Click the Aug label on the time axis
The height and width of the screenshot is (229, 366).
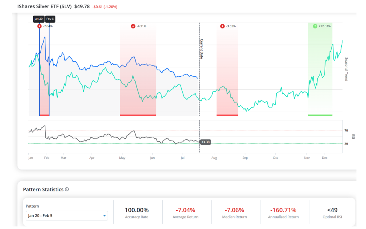tap(214, 158)
